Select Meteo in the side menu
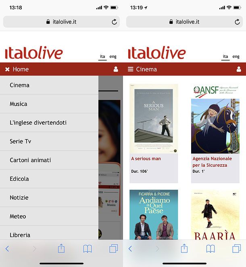This screenshot has width=246, height=267. pyautogui.click(x=49, y=216)
